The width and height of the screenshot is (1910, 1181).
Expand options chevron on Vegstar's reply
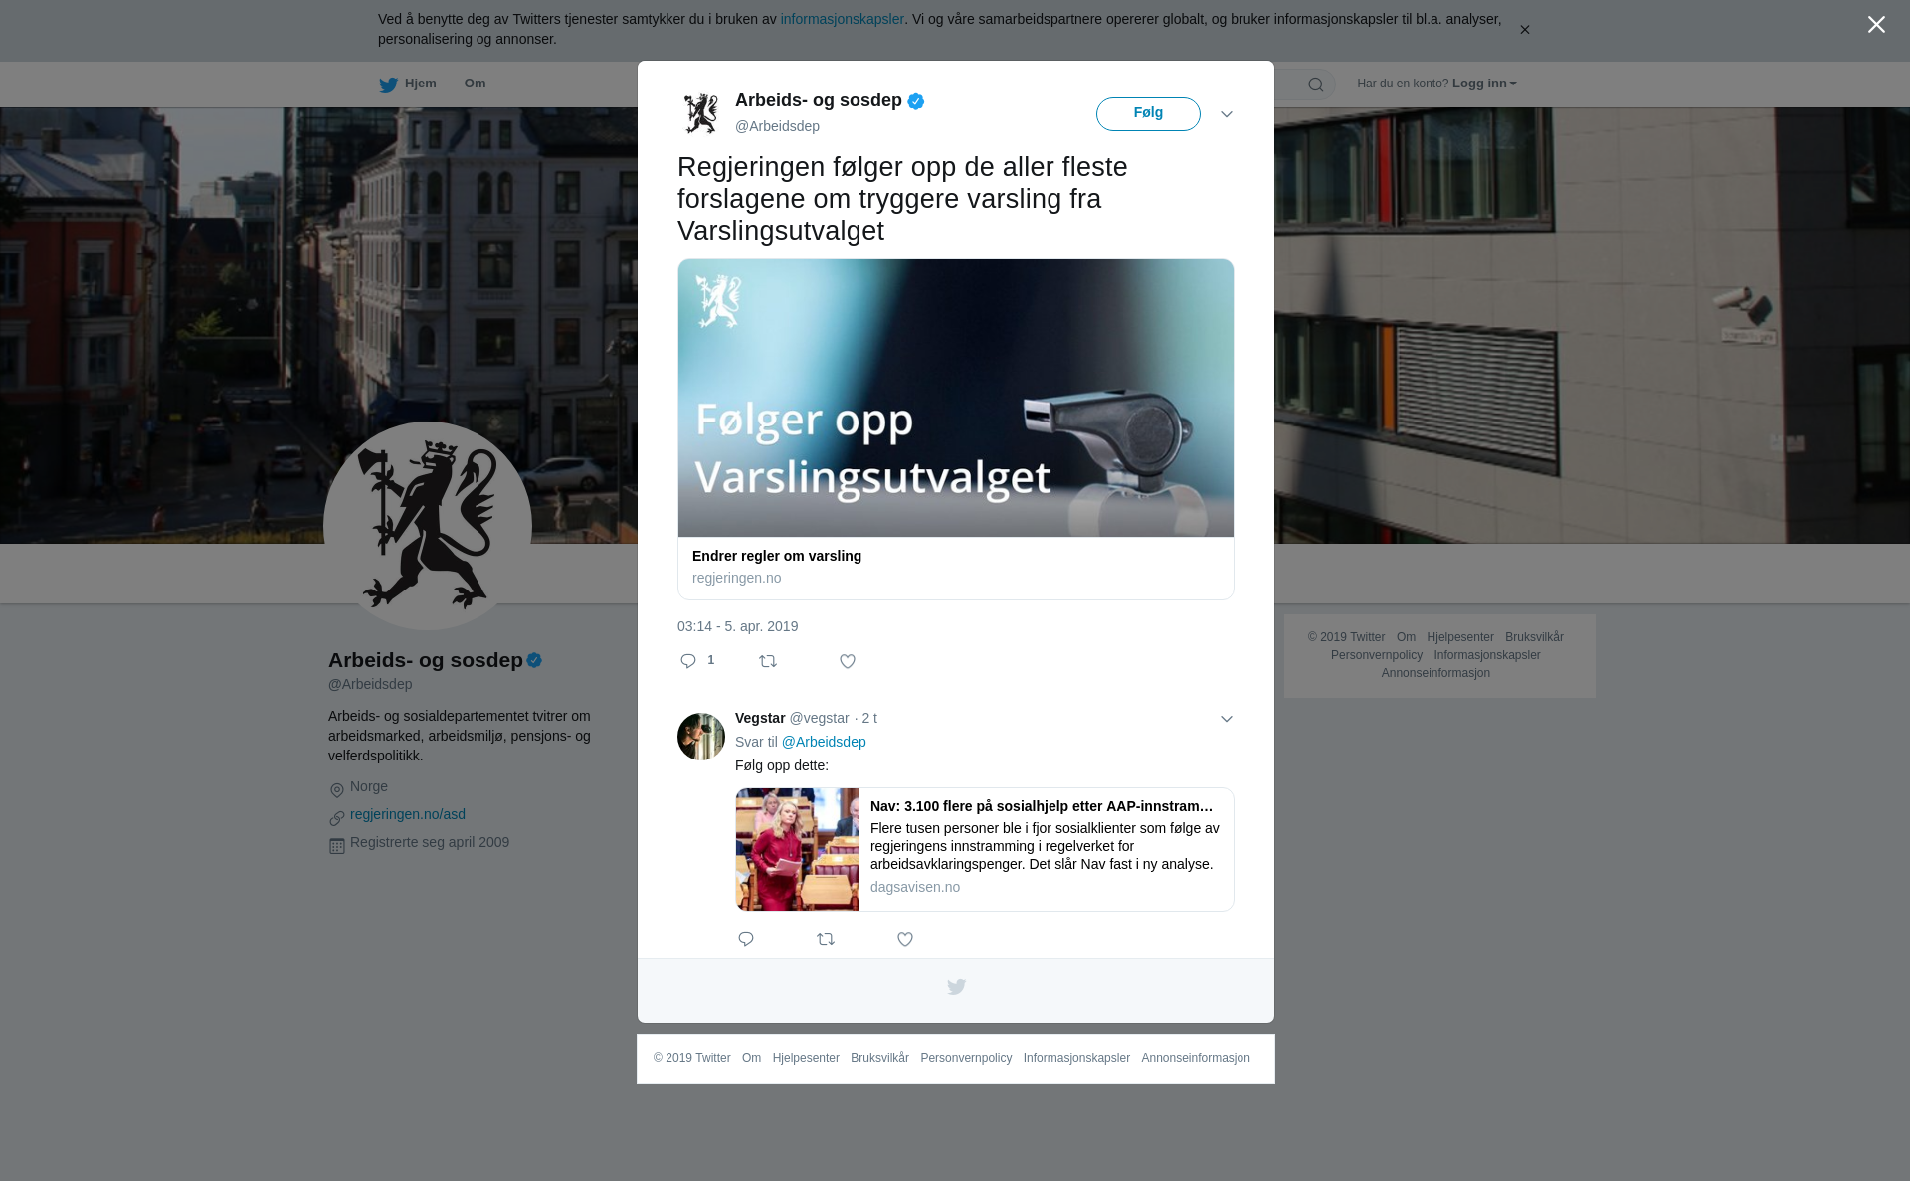[x=1227, y=719]
